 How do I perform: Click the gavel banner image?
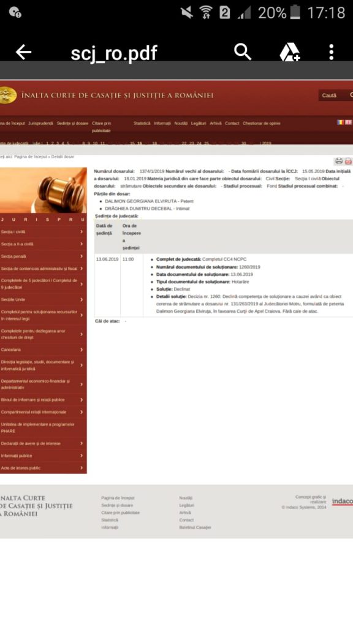pos(44,190)
